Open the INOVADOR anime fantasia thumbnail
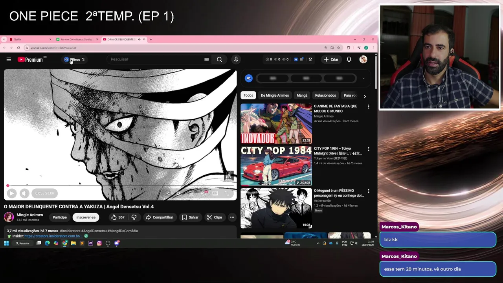This screenshot has height=283, width=503. [276, 124]
